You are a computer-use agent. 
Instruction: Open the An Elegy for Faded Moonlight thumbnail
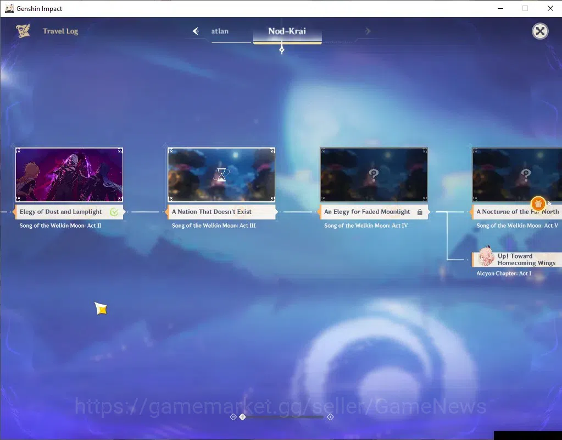tap(374, 175)
